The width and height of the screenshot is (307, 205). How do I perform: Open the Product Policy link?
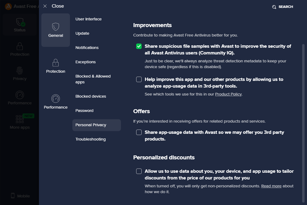(228, 94)
